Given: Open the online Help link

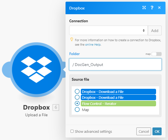Looking at the screenshot, I should (x=93, y=45).
